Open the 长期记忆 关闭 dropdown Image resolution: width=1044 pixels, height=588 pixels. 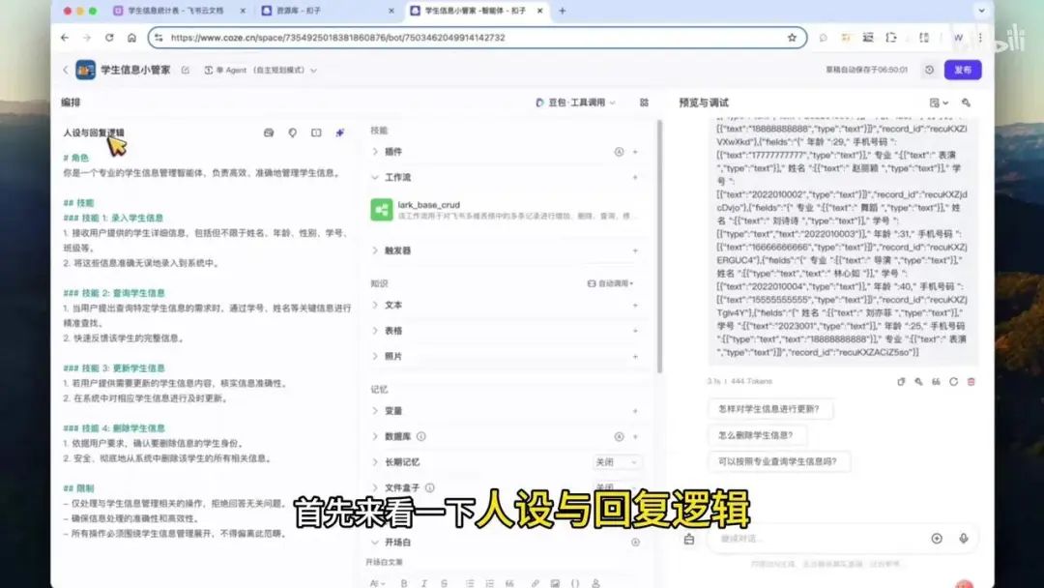(x=617, y=462)
